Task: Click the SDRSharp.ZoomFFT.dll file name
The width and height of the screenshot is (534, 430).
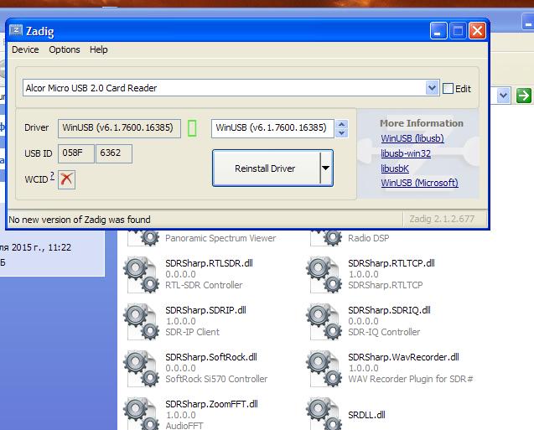Action: [211, 404]
